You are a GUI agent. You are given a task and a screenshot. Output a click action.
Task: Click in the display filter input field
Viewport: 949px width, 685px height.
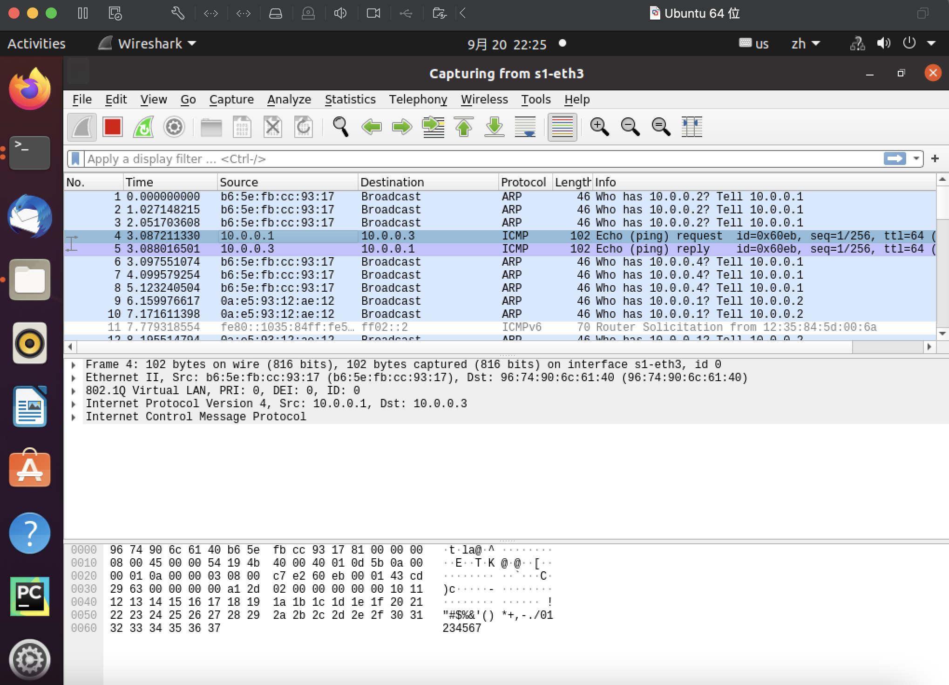coord(466,159)
